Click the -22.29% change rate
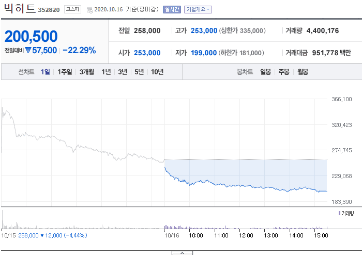 click(79, 50)
